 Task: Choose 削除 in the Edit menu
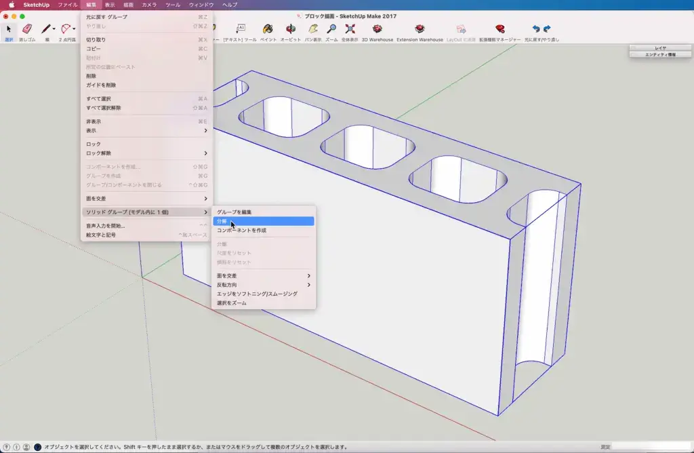coord(146,76)
